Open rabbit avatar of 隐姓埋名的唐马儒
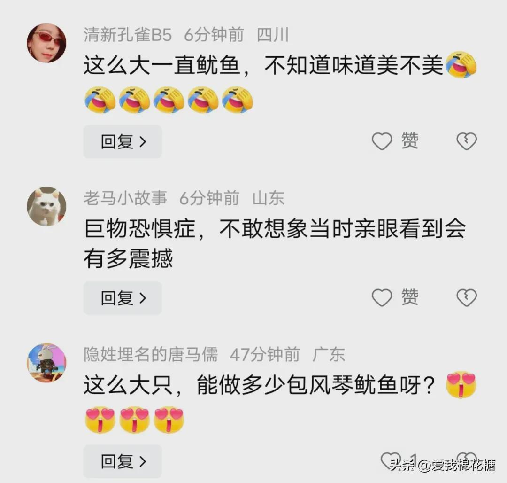The height and width of the screenshot is (483, 507). [x=46, y=363]
